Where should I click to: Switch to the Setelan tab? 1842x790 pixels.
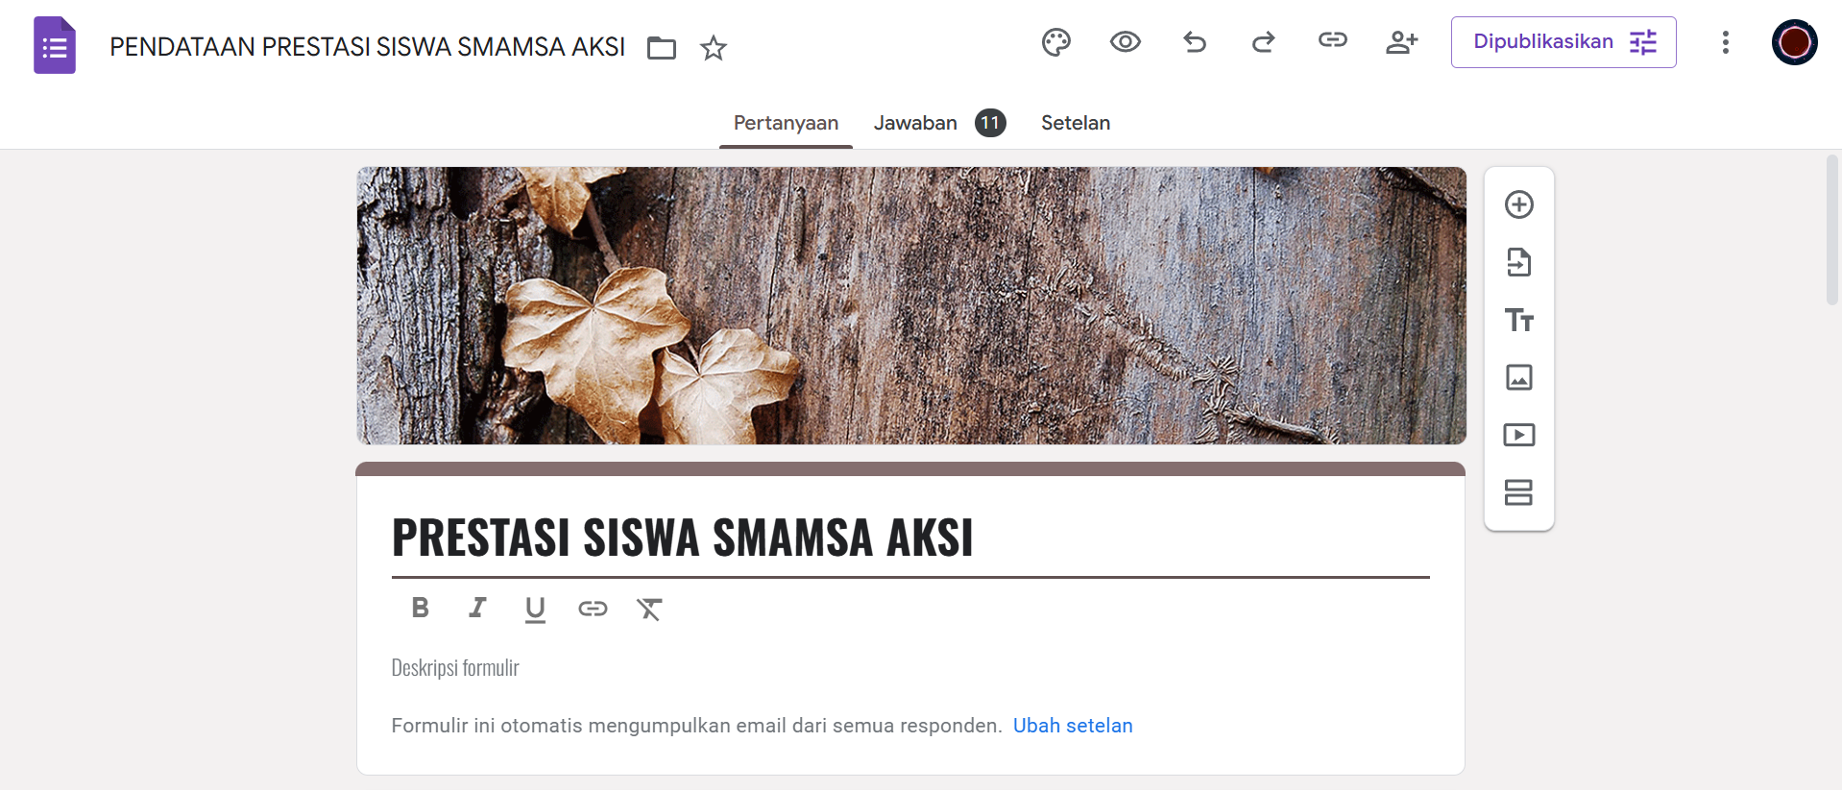(x=1075, y=123)
